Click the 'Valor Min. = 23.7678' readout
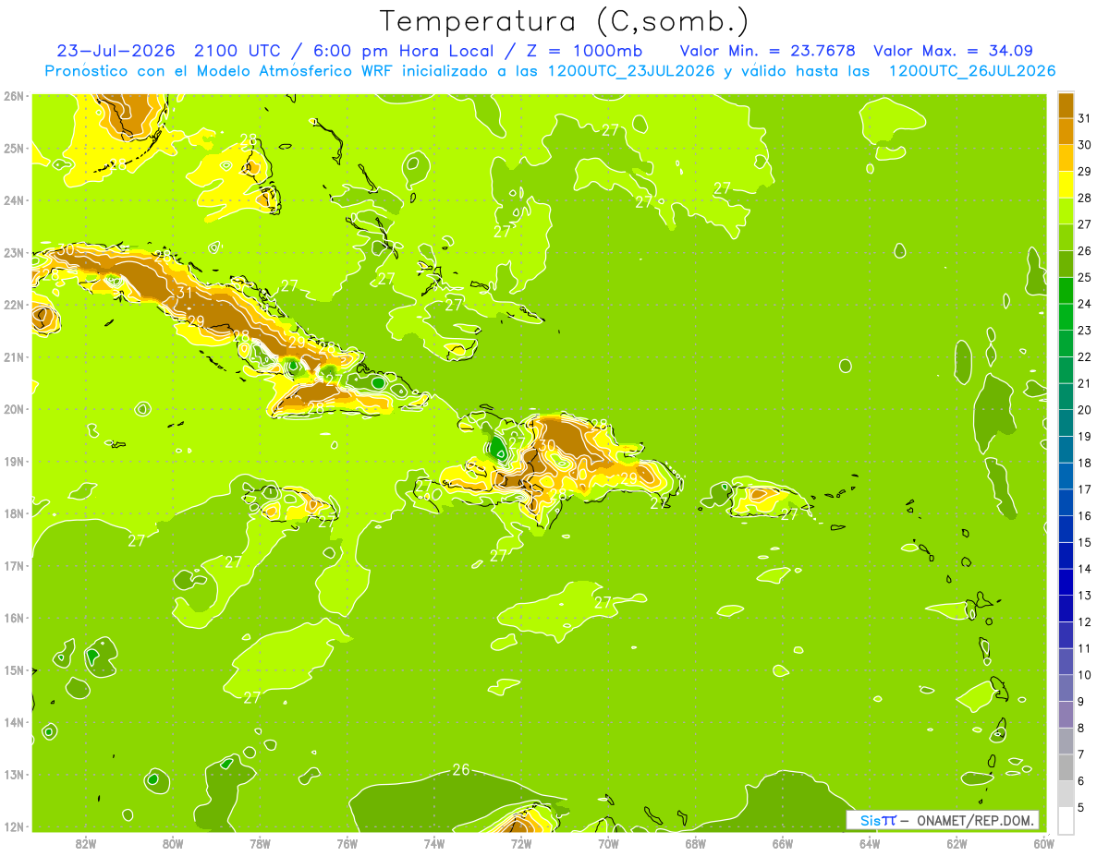The image size is (1109, 856). pos(767,51)
